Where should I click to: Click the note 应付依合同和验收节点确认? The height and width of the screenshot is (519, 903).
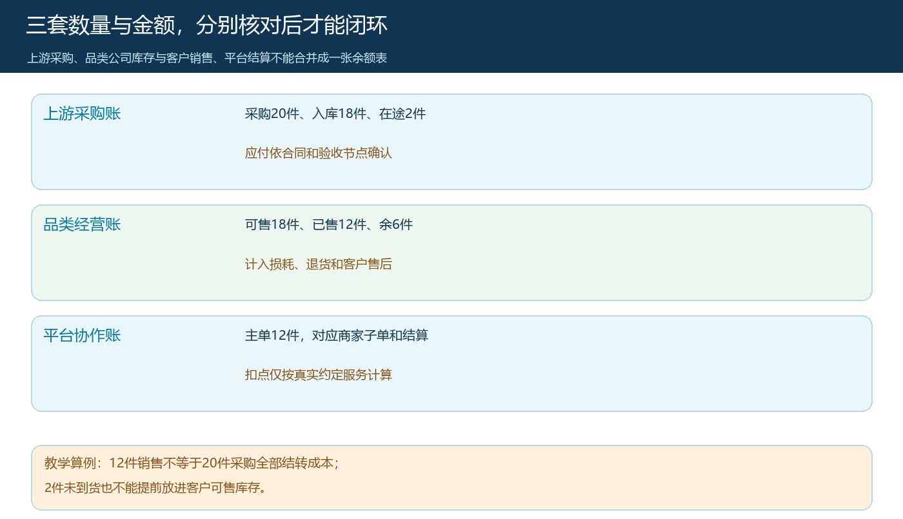pos(319,153)
